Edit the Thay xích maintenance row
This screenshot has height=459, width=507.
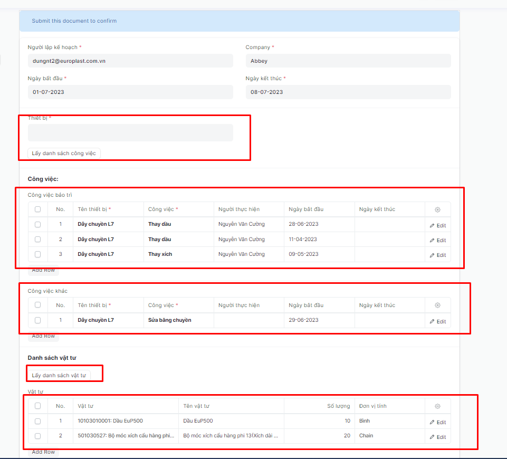437,255
